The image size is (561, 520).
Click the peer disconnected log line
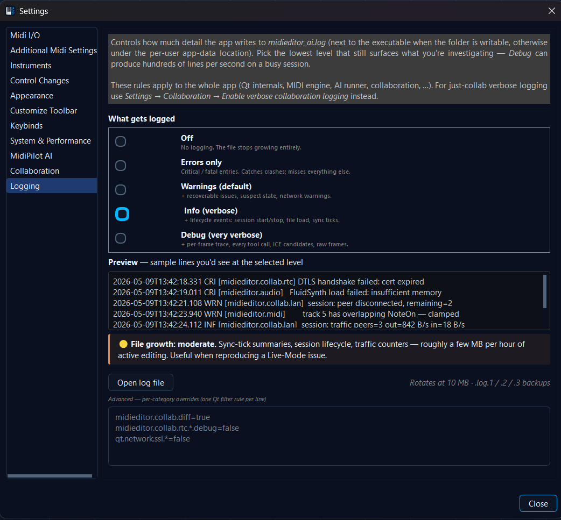click(282, 303)
